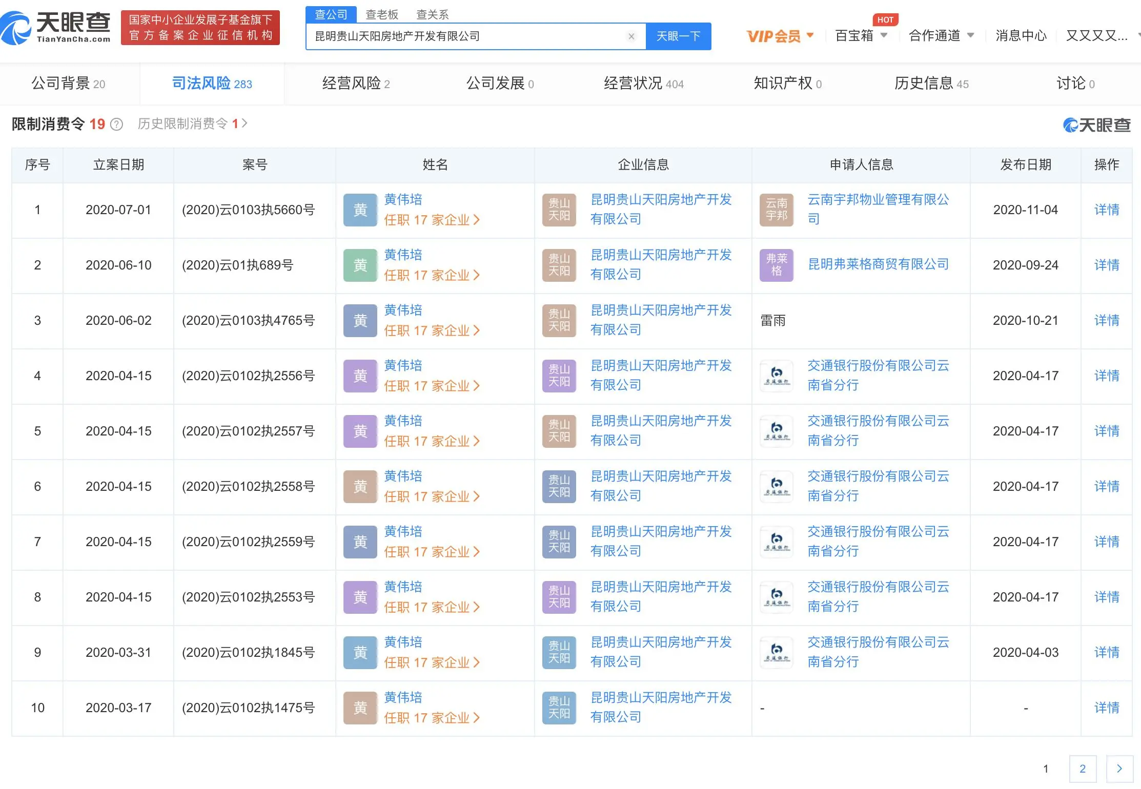
Task: Open 历史信息 45 tab
Action: [x=931, y=84]
